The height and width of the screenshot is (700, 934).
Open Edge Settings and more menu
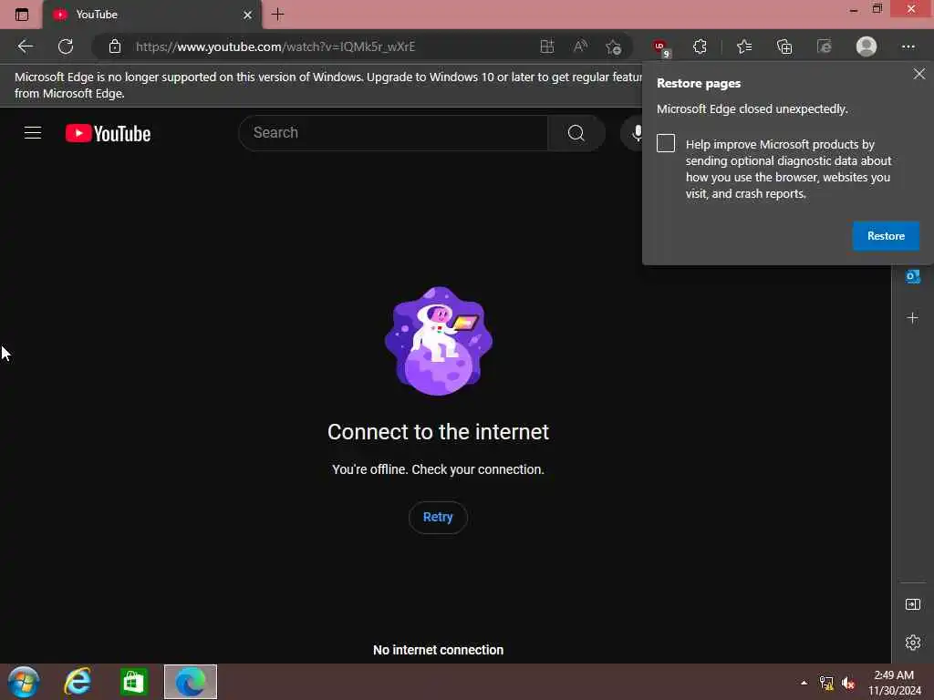click(x=908, y=46)
